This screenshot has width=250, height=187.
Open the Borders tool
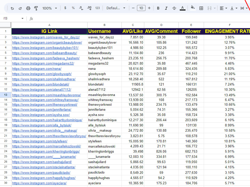point(201,8)
